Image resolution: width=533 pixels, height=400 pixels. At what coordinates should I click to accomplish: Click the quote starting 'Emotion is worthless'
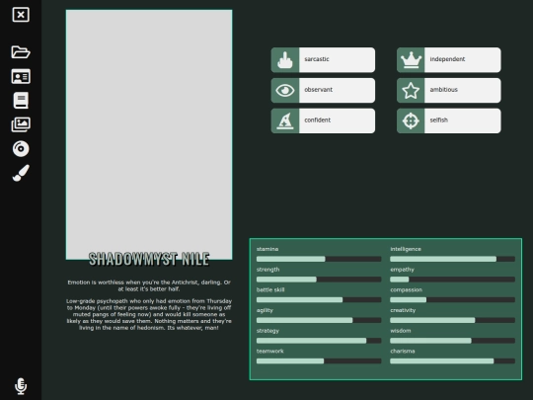point(149,285)
